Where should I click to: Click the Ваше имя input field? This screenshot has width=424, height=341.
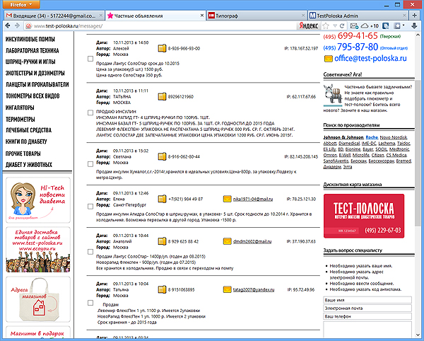tap(367, 300)
